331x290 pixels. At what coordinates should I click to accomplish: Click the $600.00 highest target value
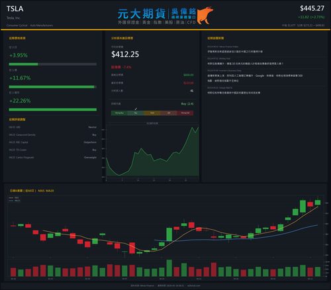189,75
